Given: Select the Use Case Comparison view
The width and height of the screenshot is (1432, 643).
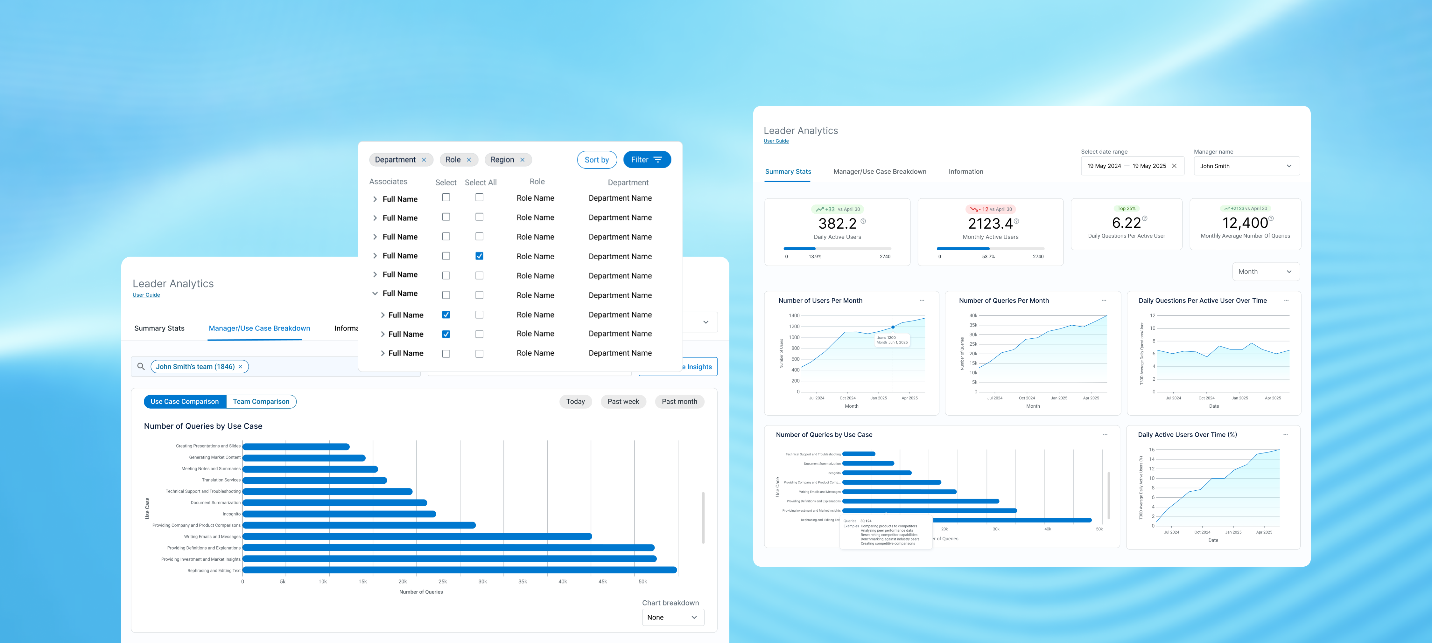Looking at the screenshot, I should (185, 402).
